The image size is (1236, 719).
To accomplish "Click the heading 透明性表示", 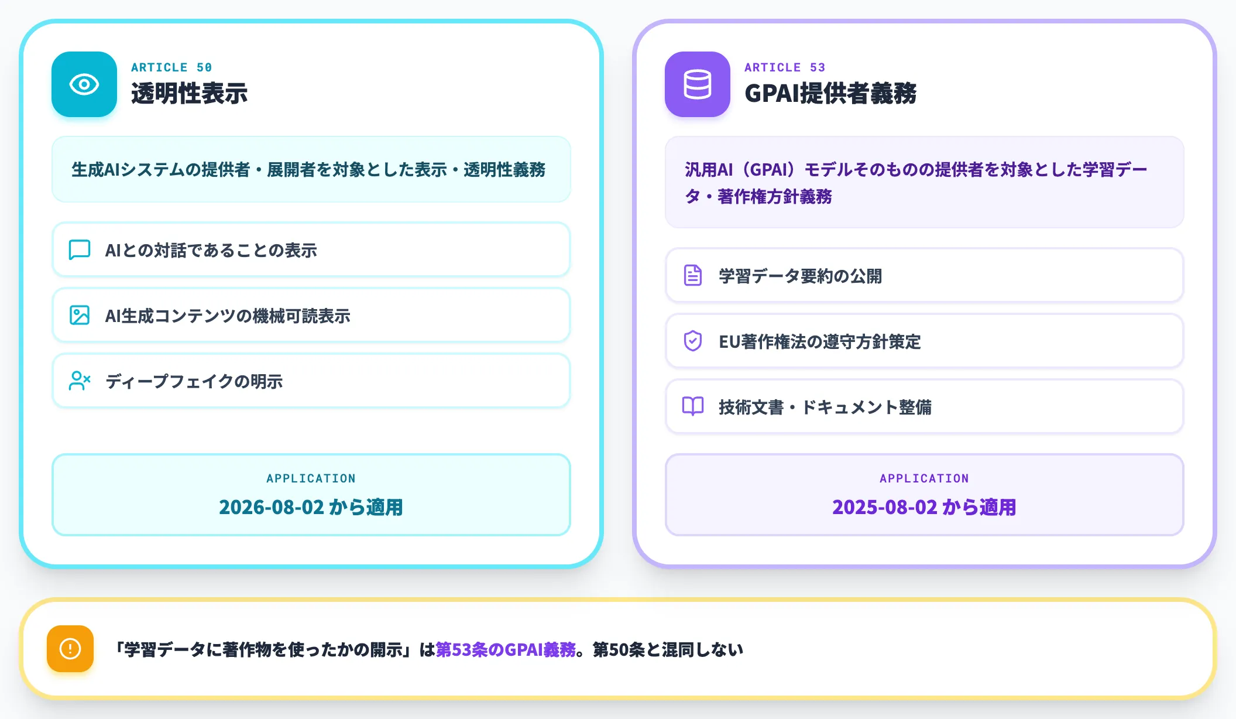I will 189,94.
